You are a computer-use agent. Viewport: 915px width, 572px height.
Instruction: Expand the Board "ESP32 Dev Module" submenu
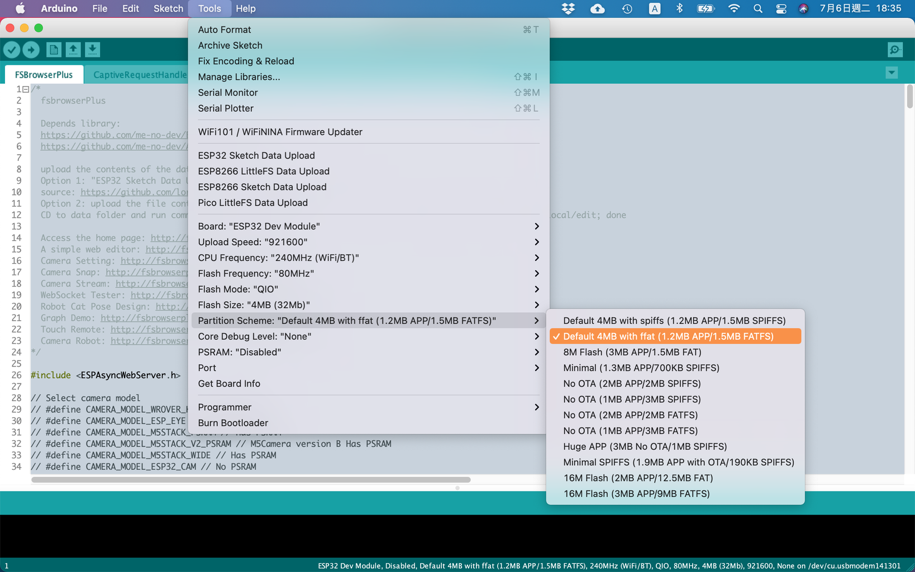[x=368, y=226]
